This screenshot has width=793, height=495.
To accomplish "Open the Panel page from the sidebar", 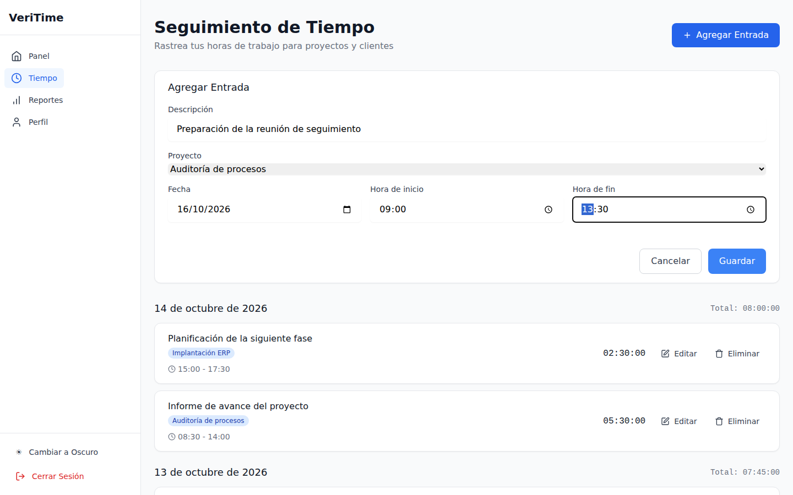I will click(31, 56).
